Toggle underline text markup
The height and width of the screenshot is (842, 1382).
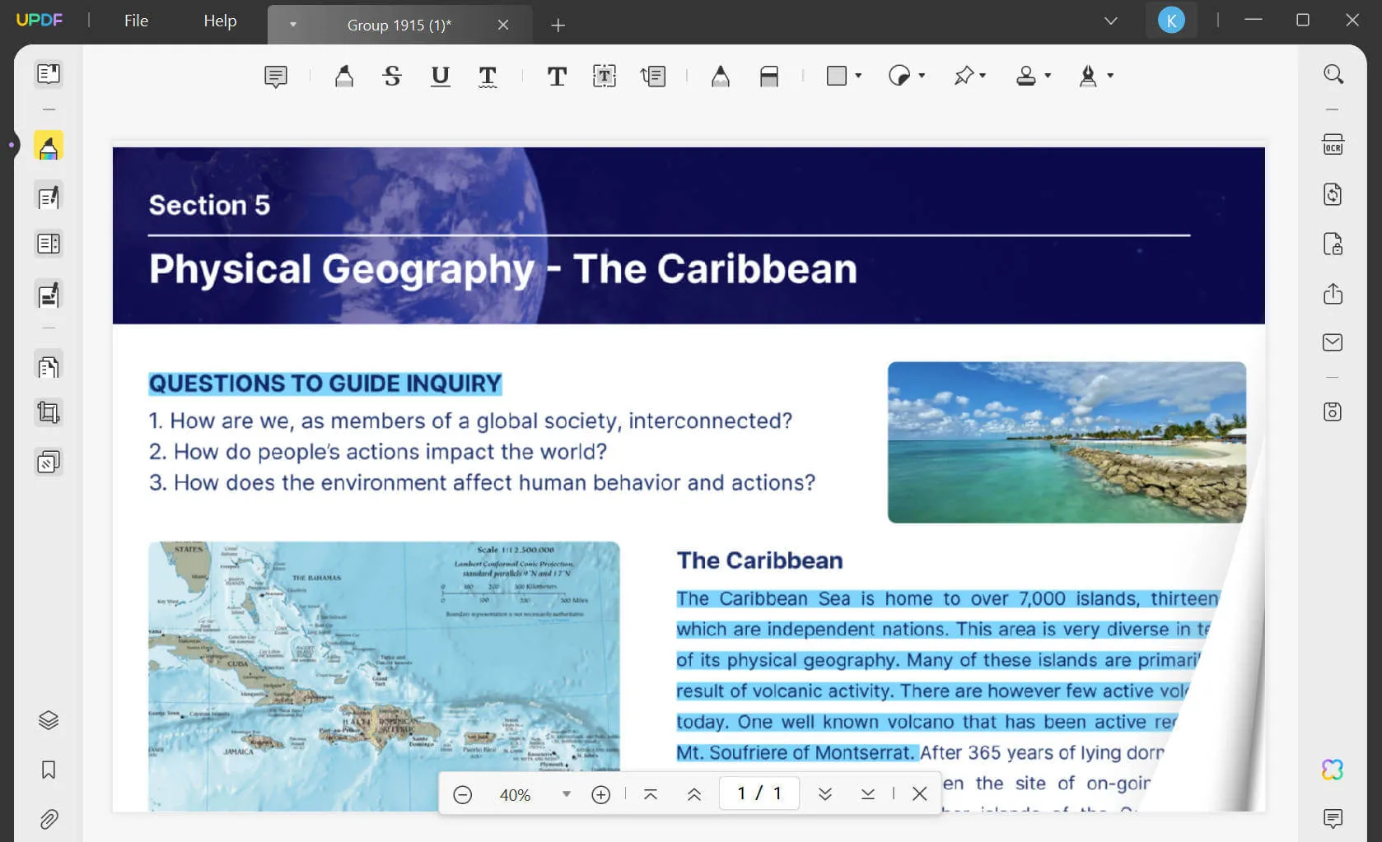coord(440,76)
